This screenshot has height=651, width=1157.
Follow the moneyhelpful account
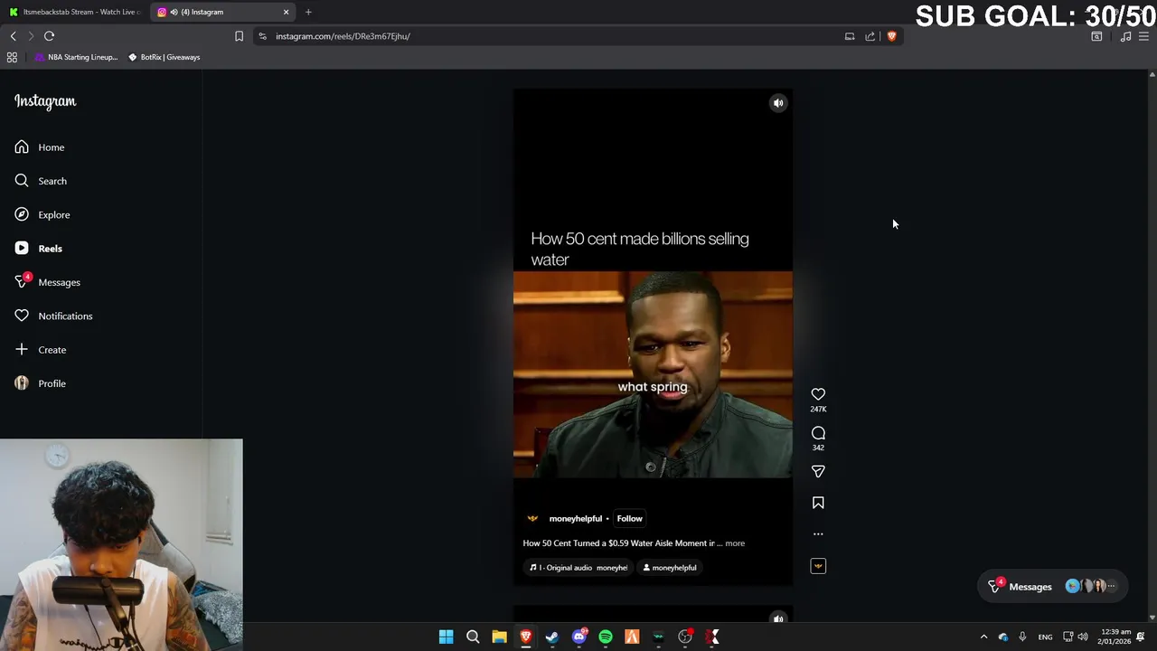tap(629, 519)
